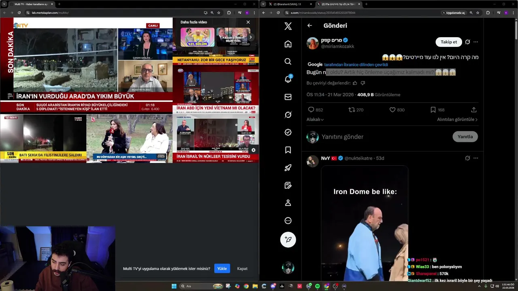Open Spotify from the taskbar

317,286
